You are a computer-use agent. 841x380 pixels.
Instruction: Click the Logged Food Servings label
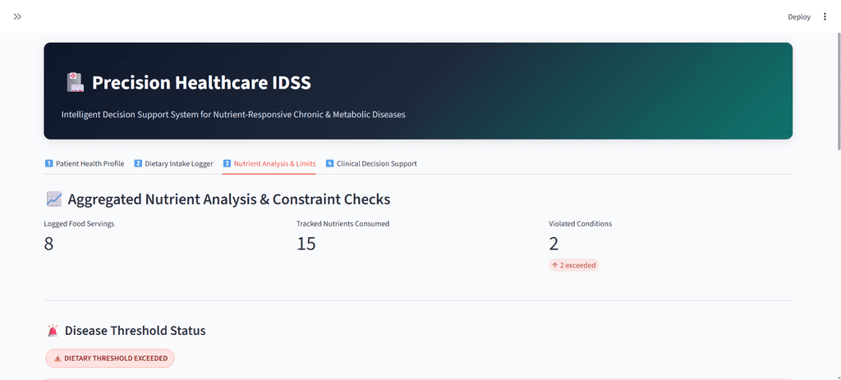click(79, 223)
